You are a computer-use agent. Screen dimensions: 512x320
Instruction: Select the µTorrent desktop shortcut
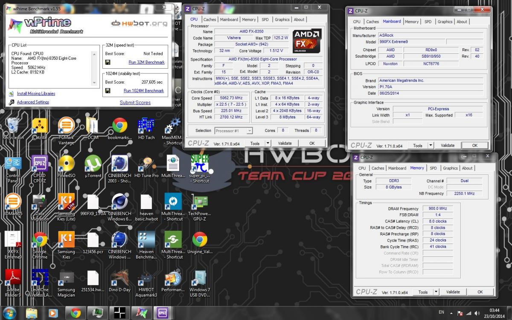coord(93,167)
